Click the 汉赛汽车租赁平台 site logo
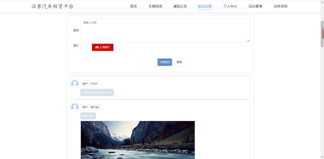This screenshot has width=324, height=159. click(x=52, y=6)
